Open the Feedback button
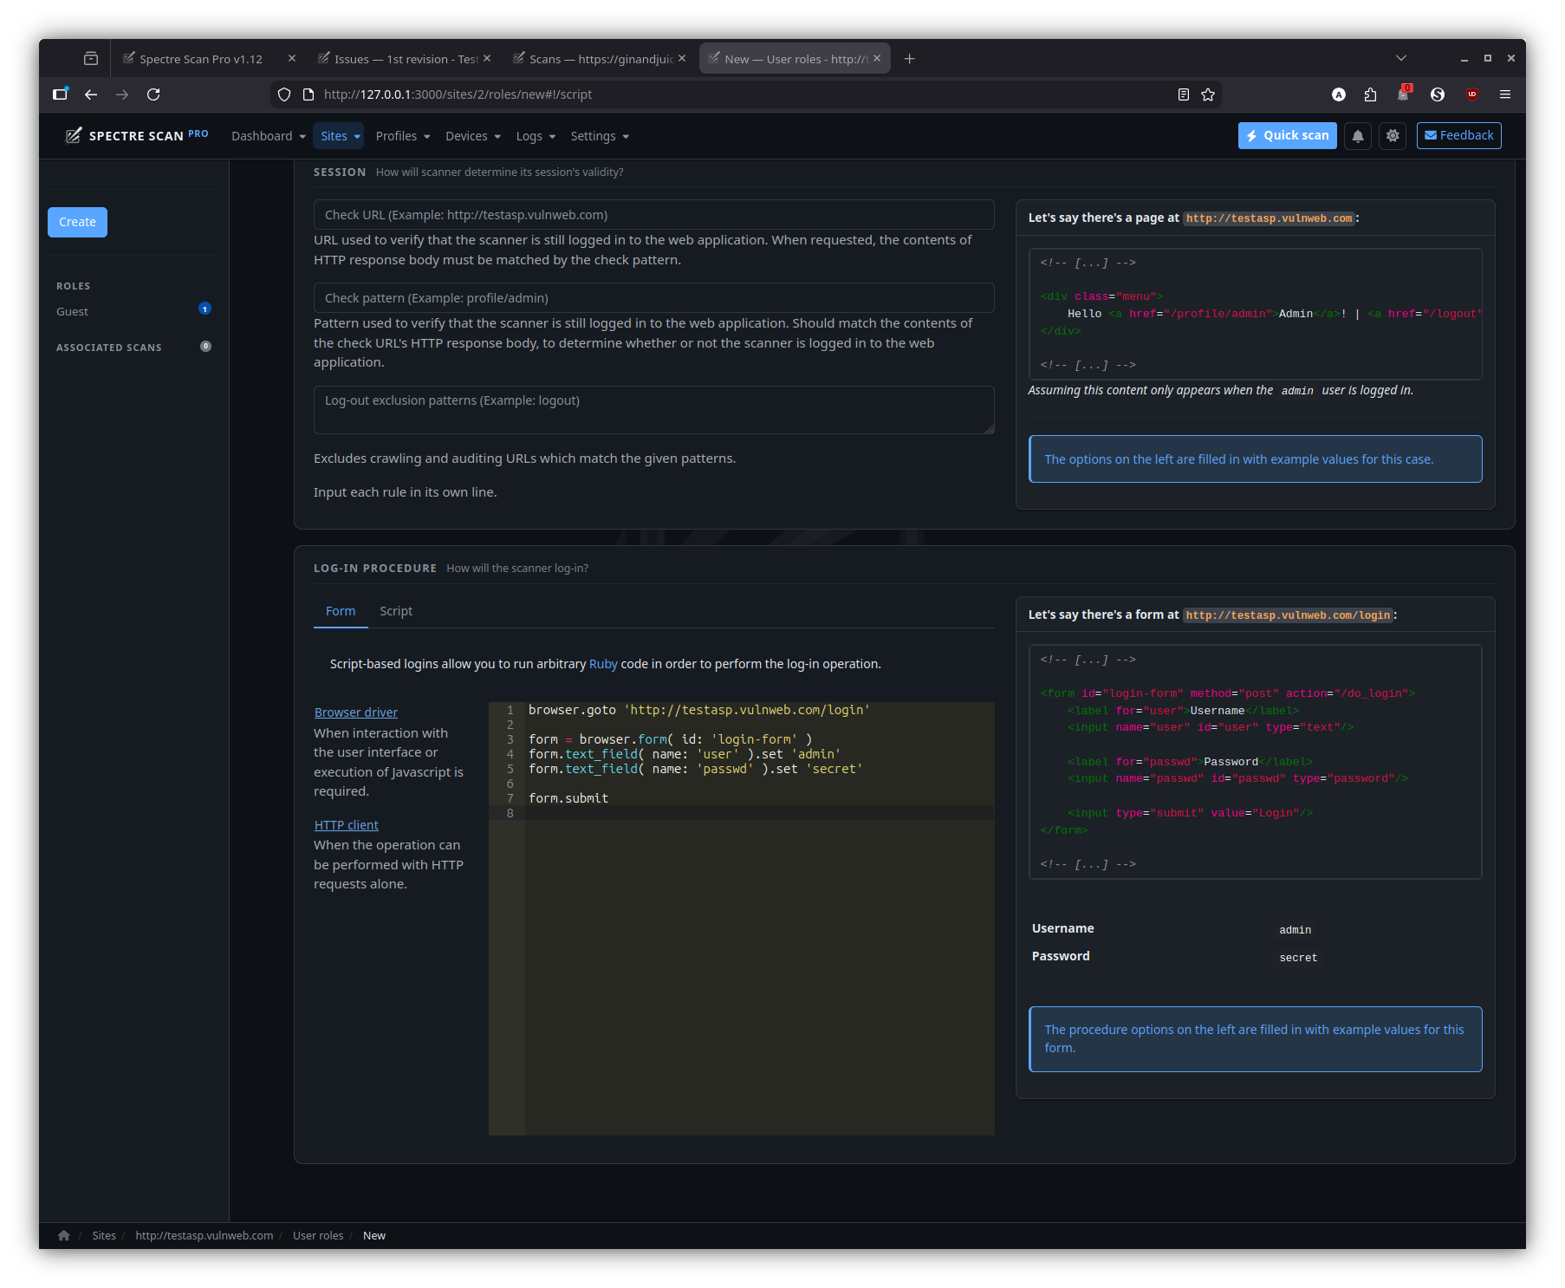1565x1288 pixels. (x=1459, y=135)
